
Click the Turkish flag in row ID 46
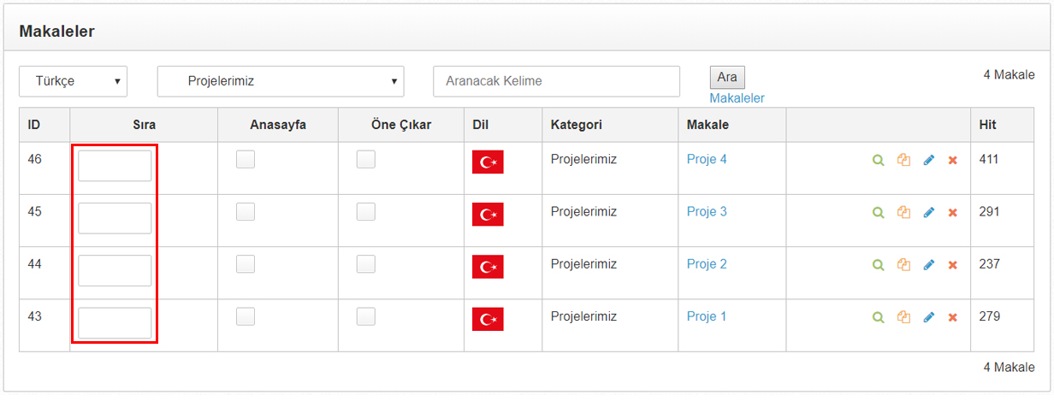point(488,162)
